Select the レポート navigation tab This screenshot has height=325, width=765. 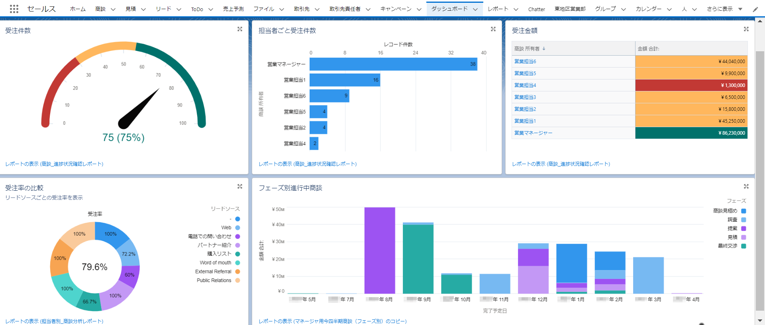tap(498, 9)
